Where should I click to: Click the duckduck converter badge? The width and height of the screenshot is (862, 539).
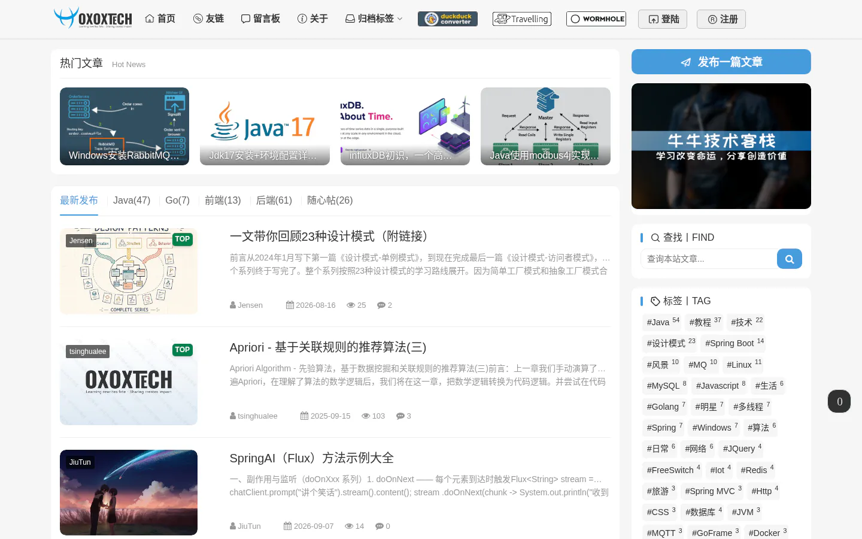point(448,19)
